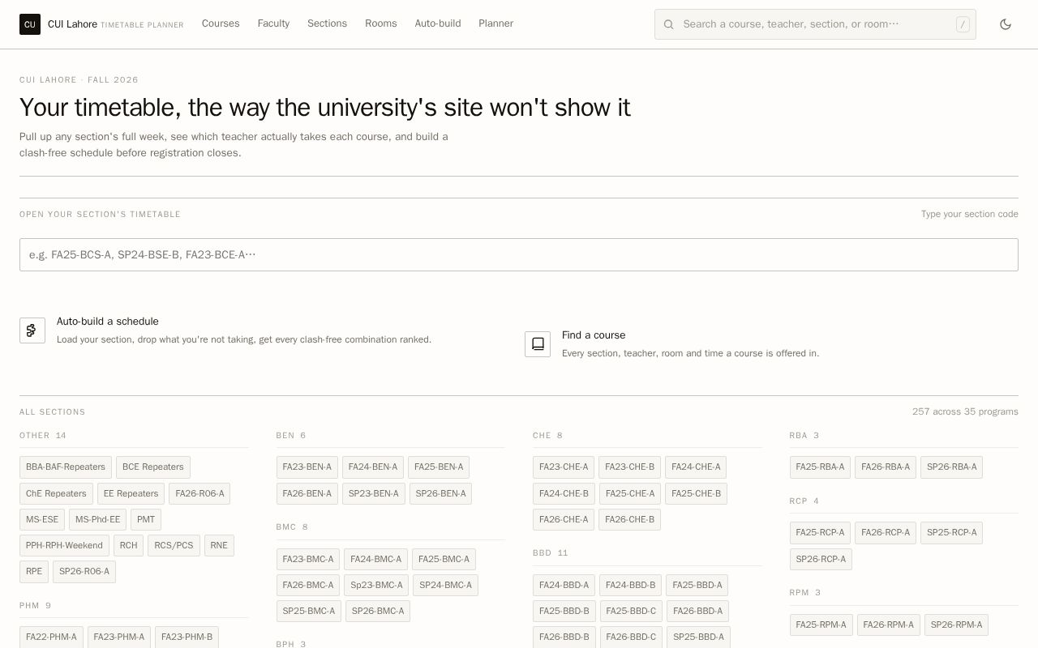
Task: Open section FA25-RBA-A
Action: (820, 467)
